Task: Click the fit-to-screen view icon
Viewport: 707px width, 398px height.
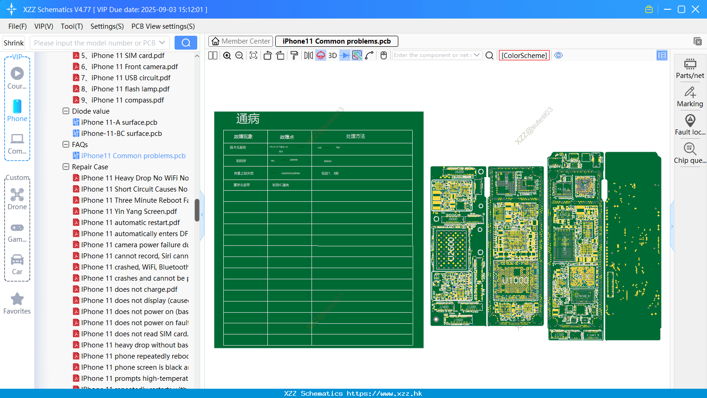Action: tap(253, 55)
